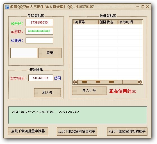Click the QQ密码： red label
Screen dimensions: 157x144
(17, 32)
